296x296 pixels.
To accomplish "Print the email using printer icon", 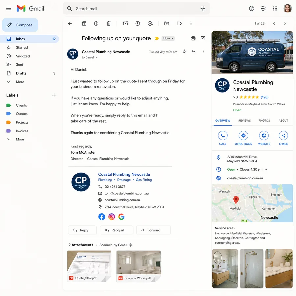I will (x=193, y=38).
